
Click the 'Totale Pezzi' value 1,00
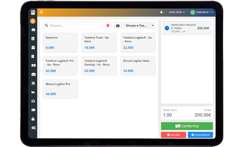click(167, 115)
